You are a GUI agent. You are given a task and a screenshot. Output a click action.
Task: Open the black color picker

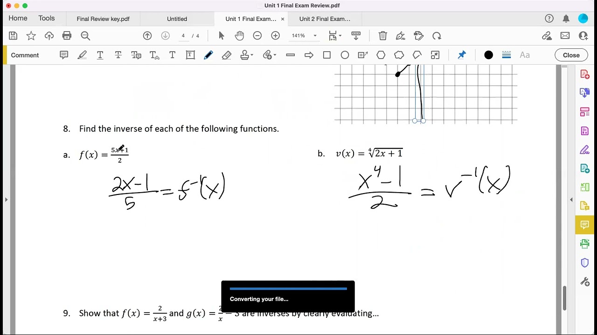(x=488, y=55)
